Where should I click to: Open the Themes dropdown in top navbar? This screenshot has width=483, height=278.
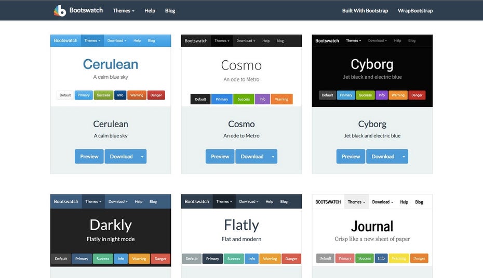tap(124, 11)
